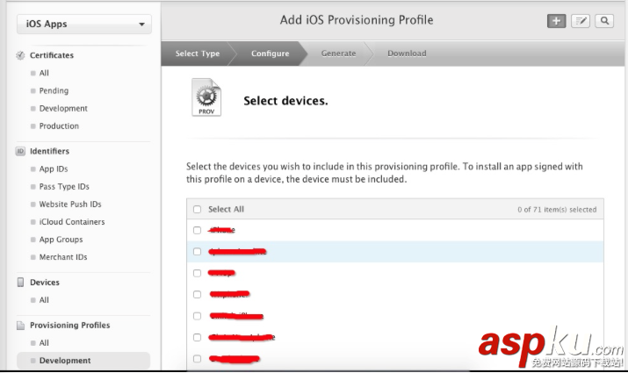The image size is (628, 373).
Task: Click the '0 of 71 item(s) selected' text
Action: point(557,209)
